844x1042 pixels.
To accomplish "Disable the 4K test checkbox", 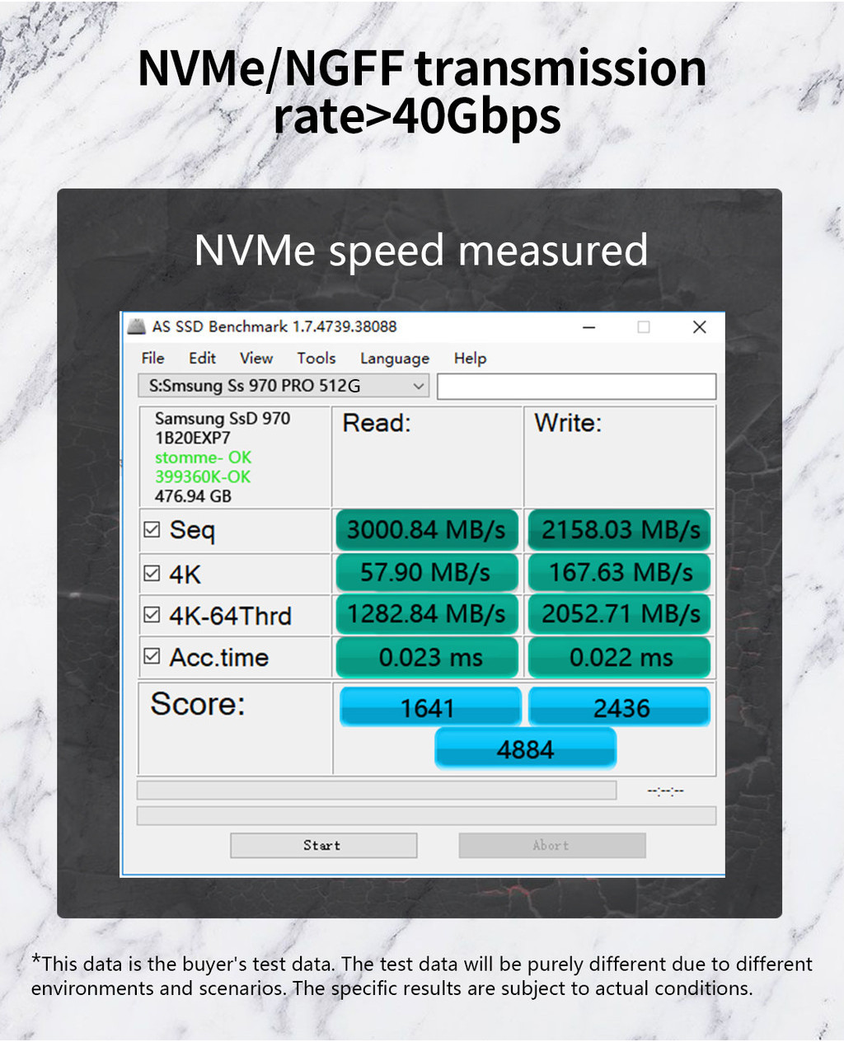I will (x=152, y=570).
